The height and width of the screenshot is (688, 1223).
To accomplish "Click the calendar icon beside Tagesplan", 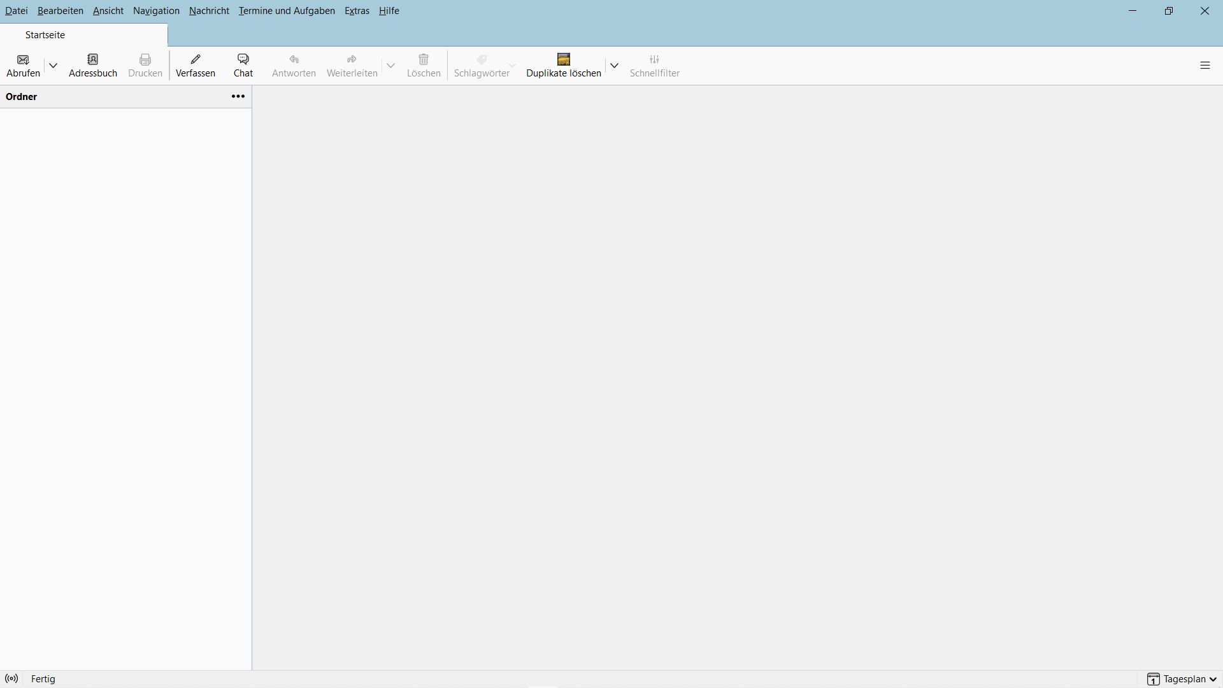I will (x=1153, y=679).
